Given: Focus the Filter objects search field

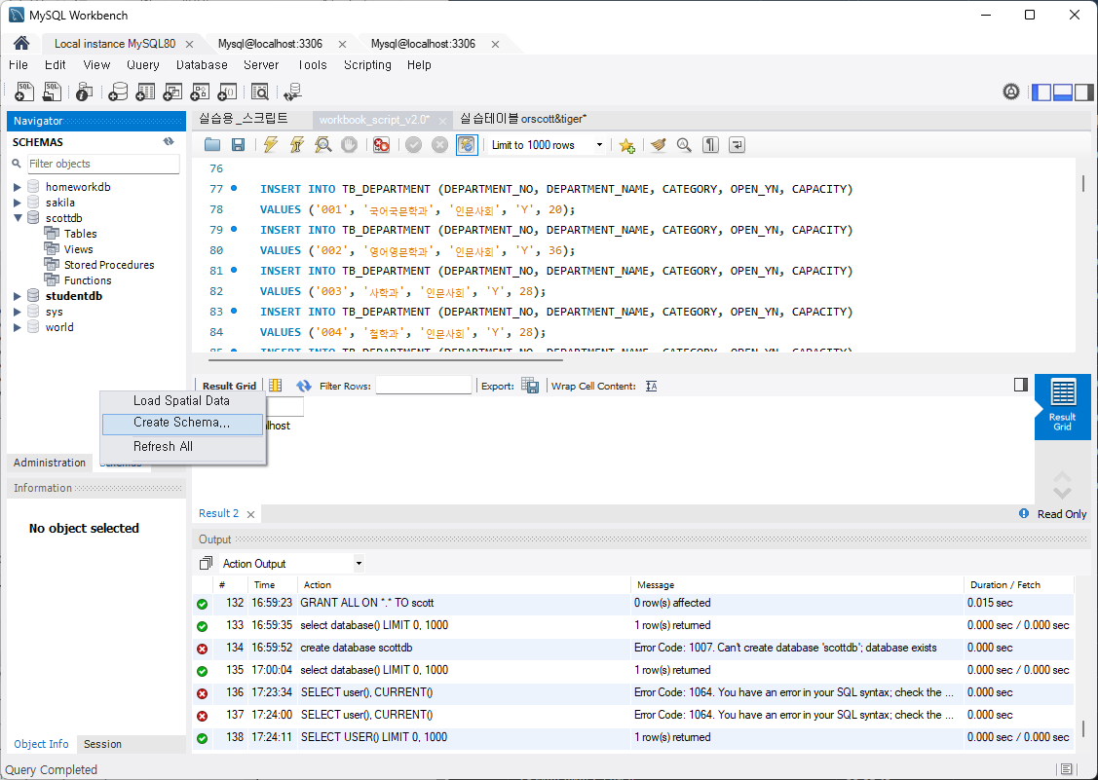Looking at the screenshot, I should (x=103, y=164).
